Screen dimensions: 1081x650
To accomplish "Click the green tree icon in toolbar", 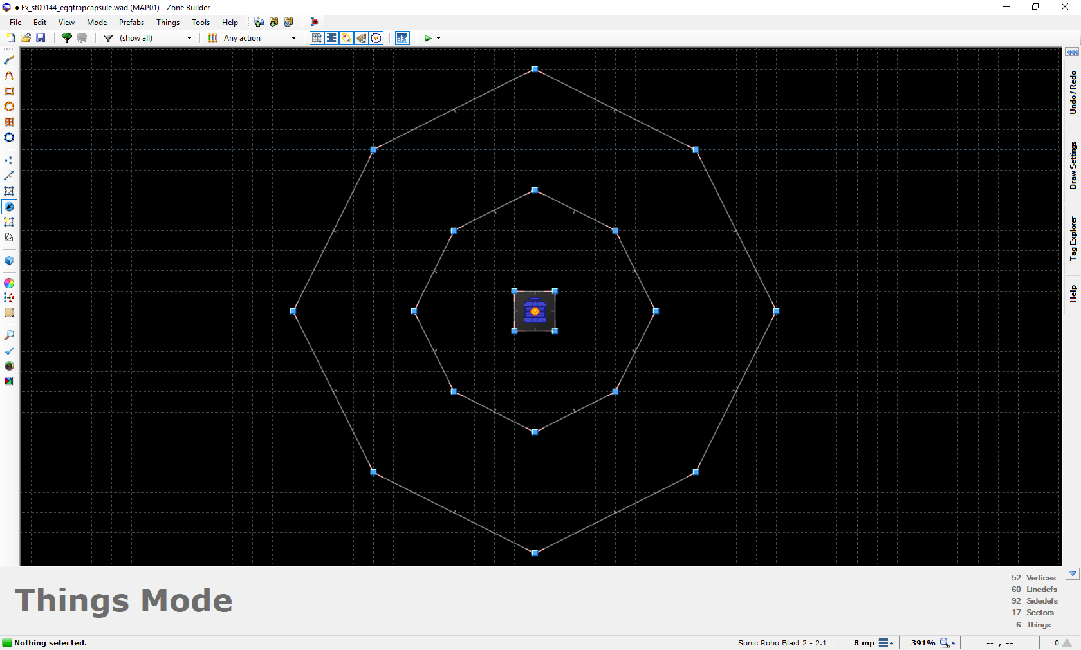I will 66,38.
